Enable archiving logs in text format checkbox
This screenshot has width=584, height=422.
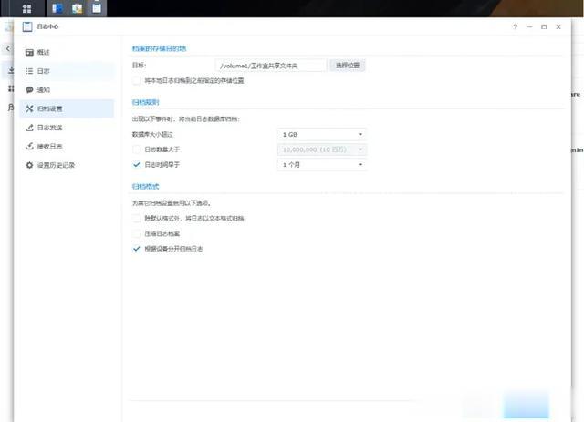(x=137, y=219)
